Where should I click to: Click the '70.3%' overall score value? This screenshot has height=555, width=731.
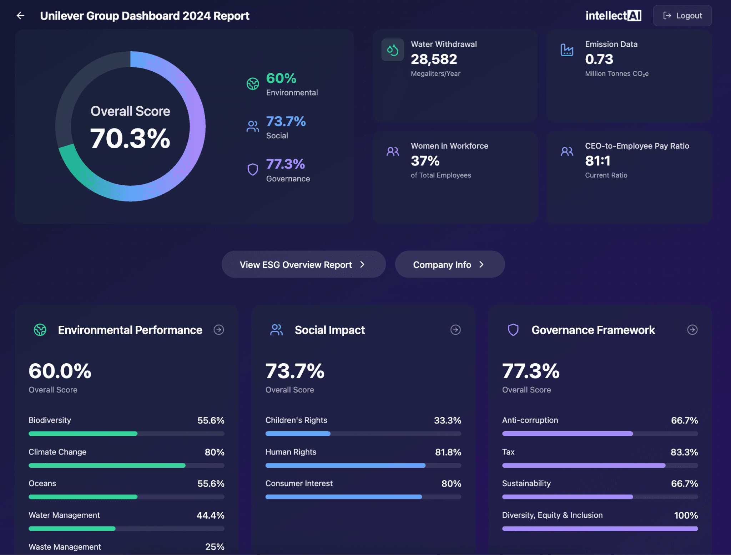pyautogui.click(x=130, y=138)
